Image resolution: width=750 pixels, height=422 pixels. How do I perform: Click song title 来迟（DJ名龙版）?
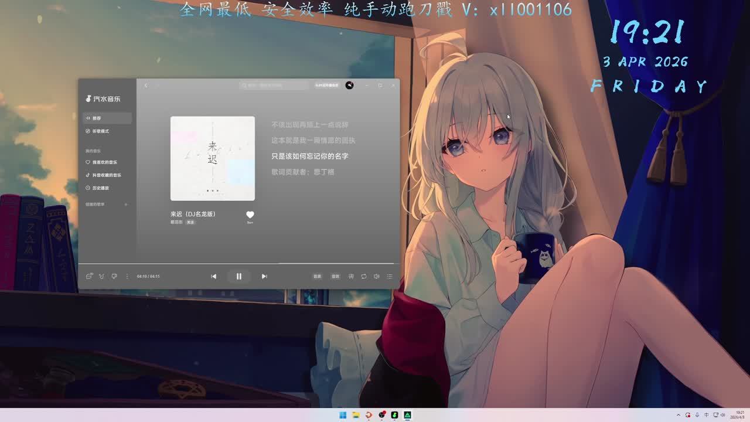coord(193,214)
